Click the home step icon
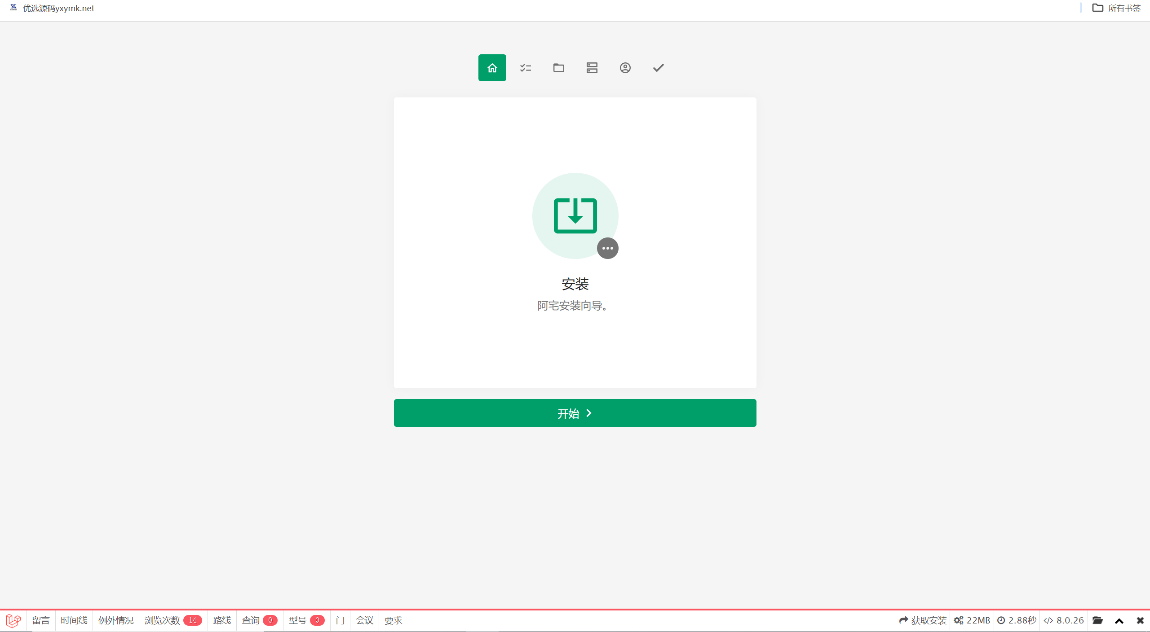This screenshot has width=1150, height=632. tap(492, 68)
